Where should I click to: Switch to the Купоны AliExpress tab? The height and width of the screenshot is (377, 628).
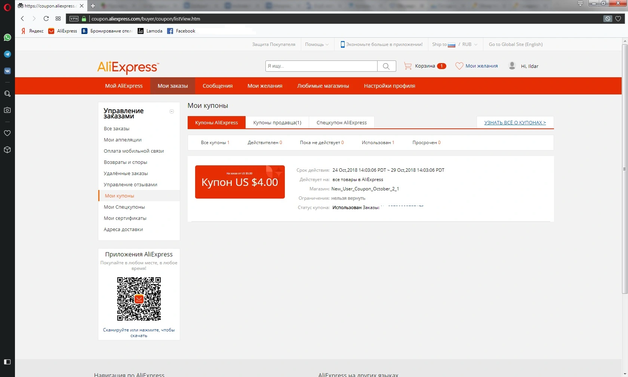coord(216,122)
